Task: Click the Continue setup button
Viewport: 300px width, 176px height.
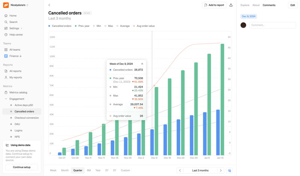Action: [22, 167]
